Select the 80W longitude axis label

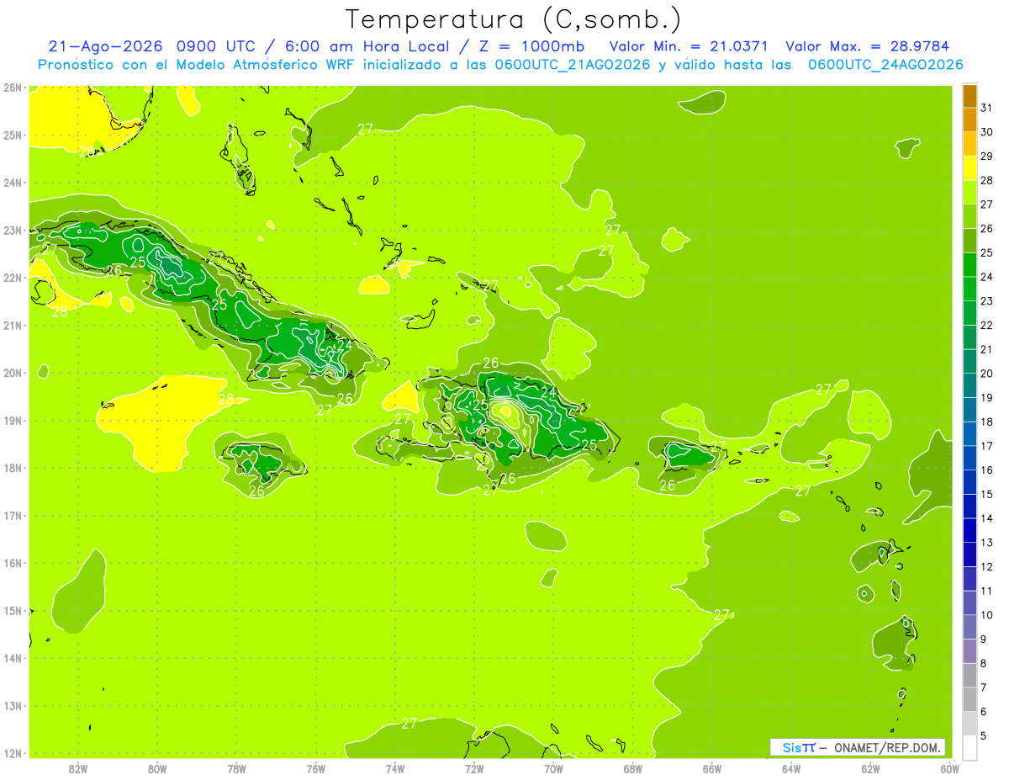click(157, 768)
